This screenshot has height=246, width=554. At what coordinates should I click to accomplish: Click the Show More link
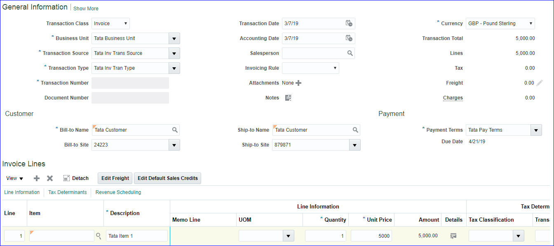tap(86, 9)
